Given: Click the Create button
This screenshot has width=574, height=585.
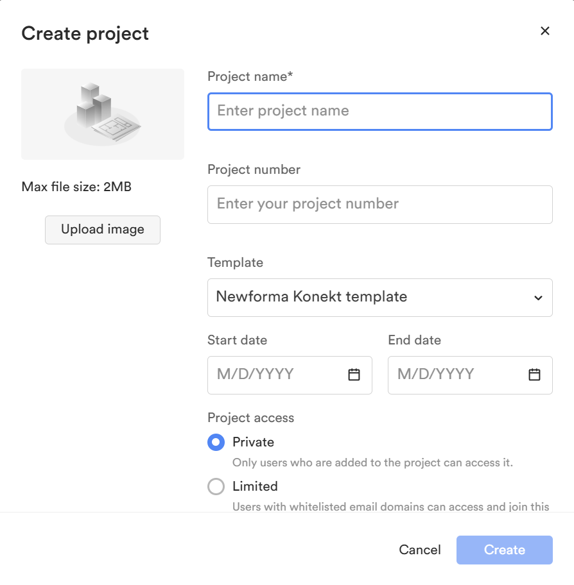Looking at the screenshot, I should point(504,550).
